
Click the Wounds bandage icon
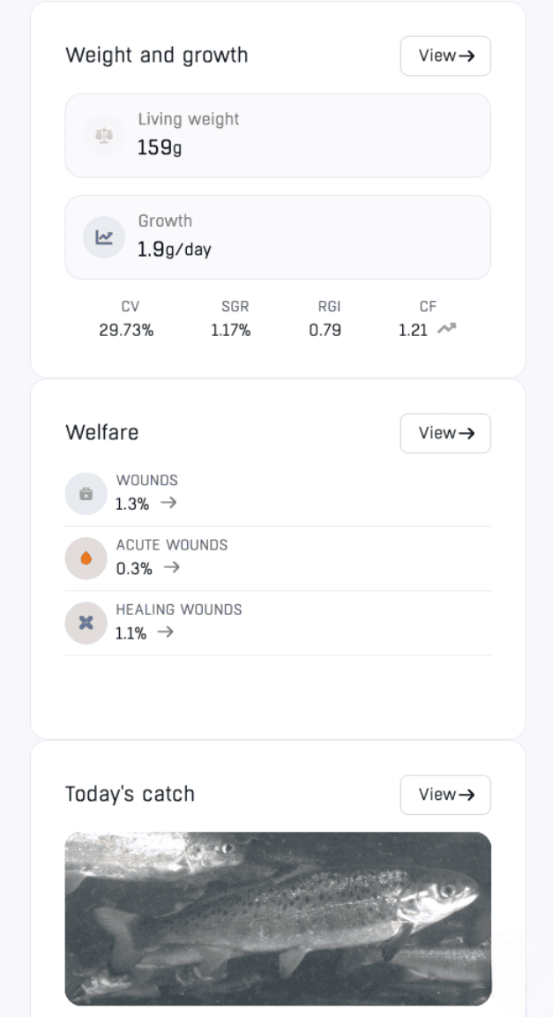[x=86, y=494]
